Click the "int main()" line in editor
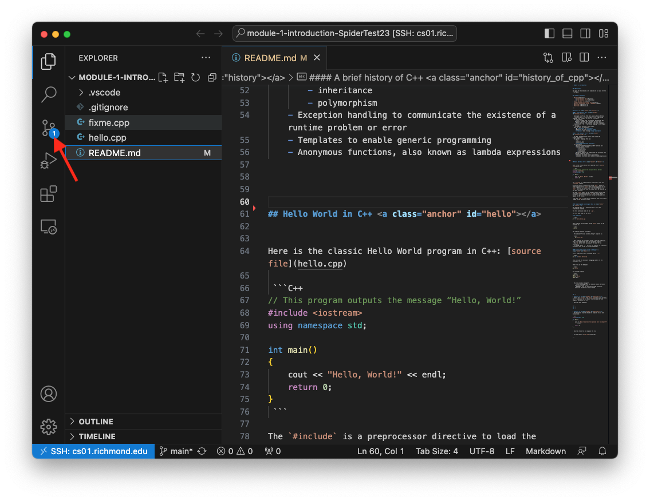 click(x=293, y=350)
